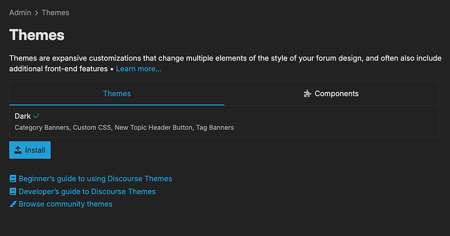The image size is (450, 236).
Task: Click the breadcrumb chevron separator after Admin
Action: pos(37,13)
